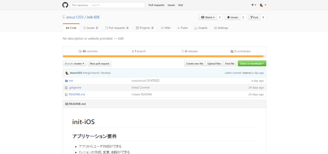The image size is (328, 154).
Task: View the 1 branch list
Action: point(139,51)
